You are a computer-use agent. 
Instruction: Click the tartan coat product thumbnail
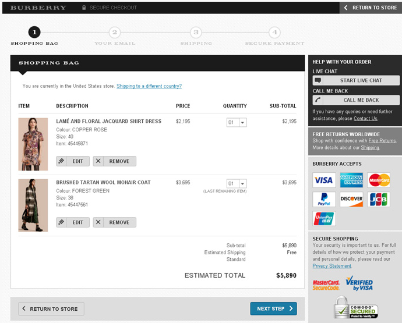[x=33, y=205]
